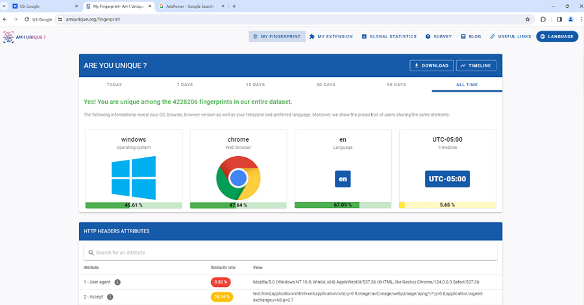584x305 pixels.
Task: Open the browser three-dot menu
Action: 581,19
